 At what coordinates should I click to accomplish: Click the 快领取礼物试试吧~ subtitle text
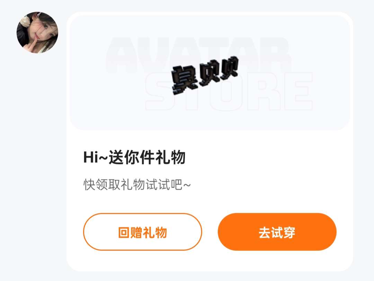coord(137,185)
